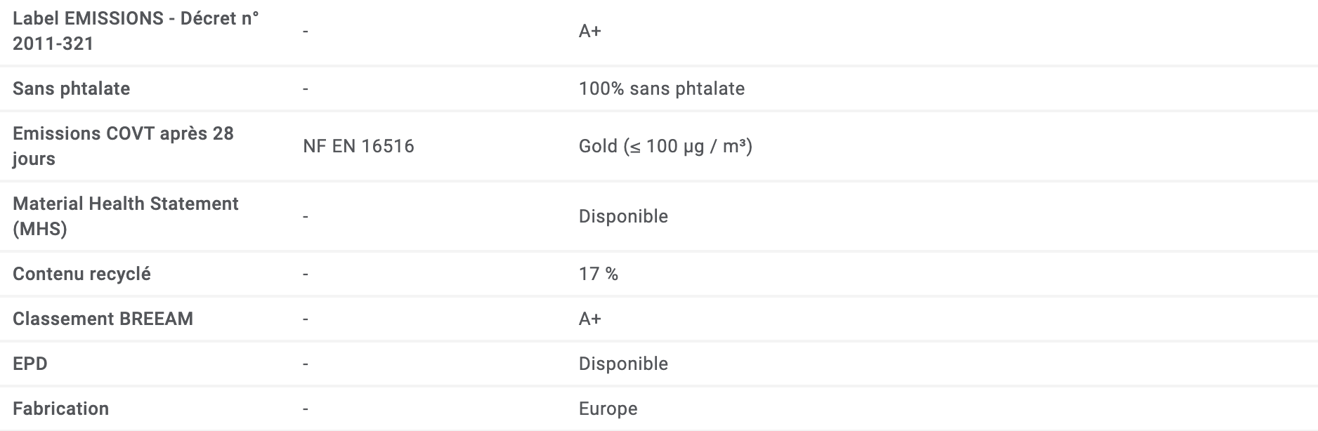Select the 'Gold (≤ 100 µg / m³)' value
The height and width of the screenshot is (431, 1318).
(x=665, y=146)
